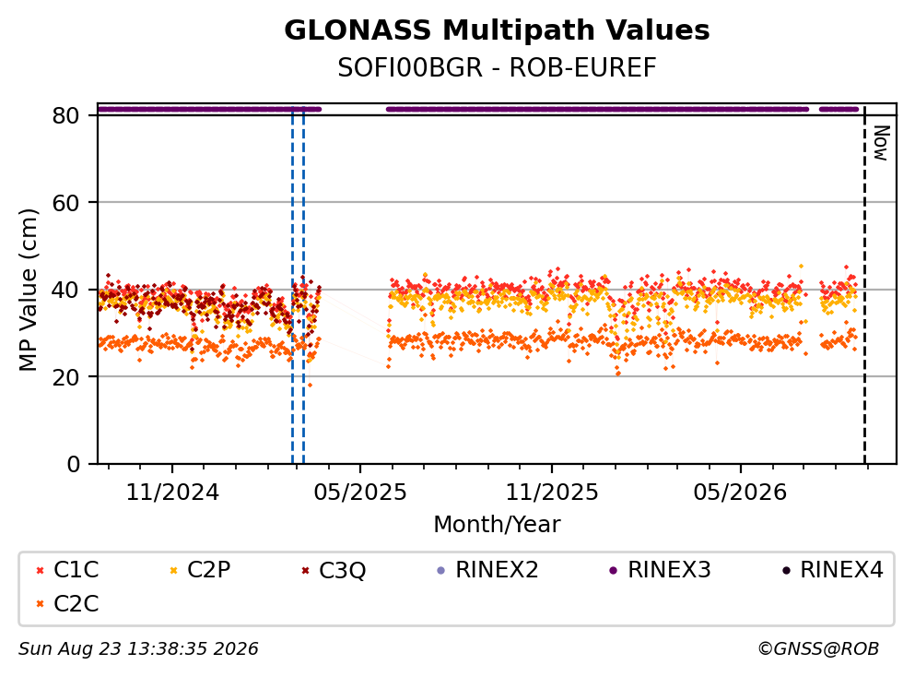
Task: Click the C3Q dark red legend marker
Action: pyautogui.click(x=305, y=570)
